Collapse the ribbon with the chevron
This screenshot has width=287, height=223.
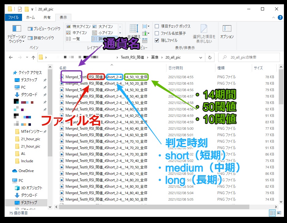(274, 17)
